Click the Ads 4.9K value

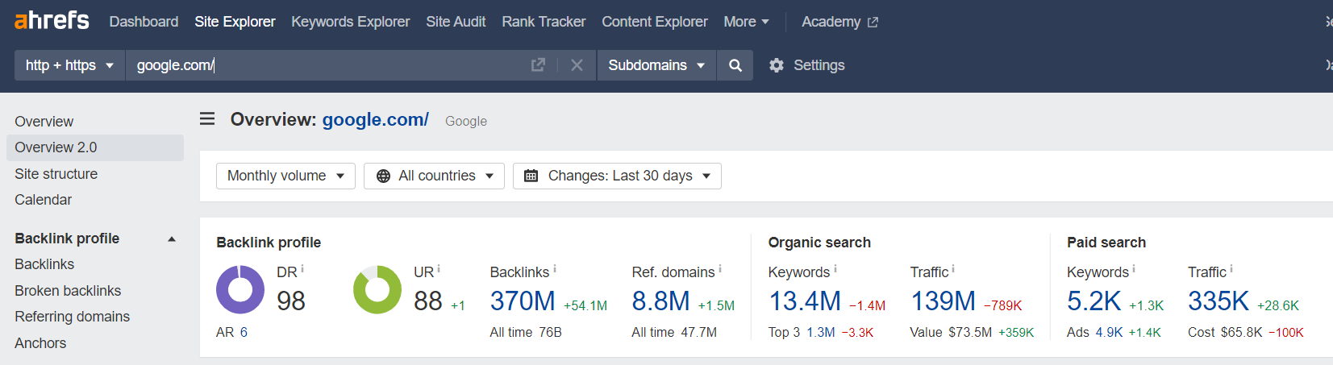(x=1109, y=332)
